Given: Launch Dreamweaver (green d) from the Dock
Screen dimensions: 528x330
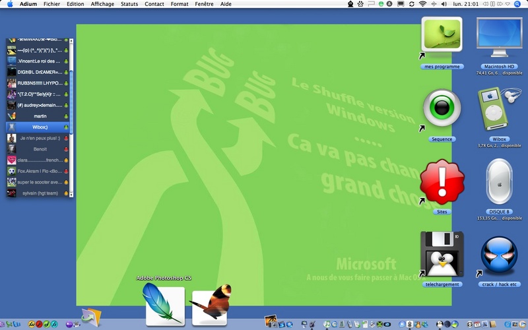Looking at the screenshot, I should tap(46, 324).
